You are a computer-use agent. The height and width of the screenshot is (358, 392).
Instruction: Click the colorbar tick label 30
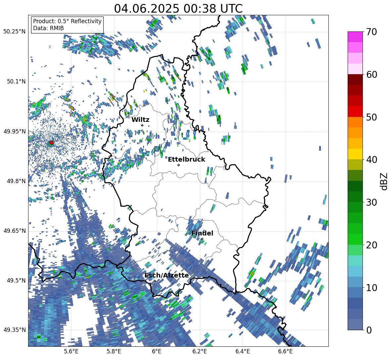(371, 202)
